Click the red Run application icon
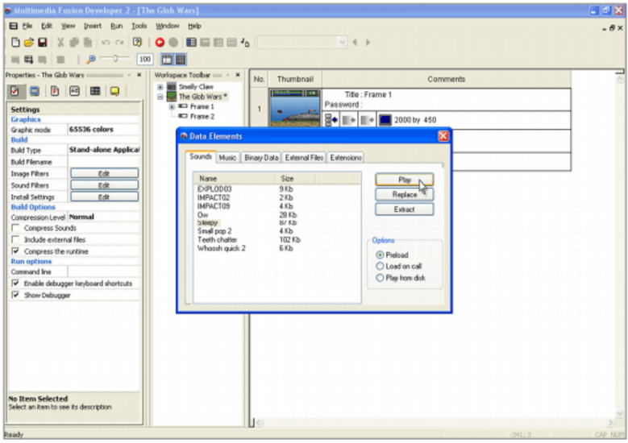This screenshot has width=628, height=443. (160, 43)
